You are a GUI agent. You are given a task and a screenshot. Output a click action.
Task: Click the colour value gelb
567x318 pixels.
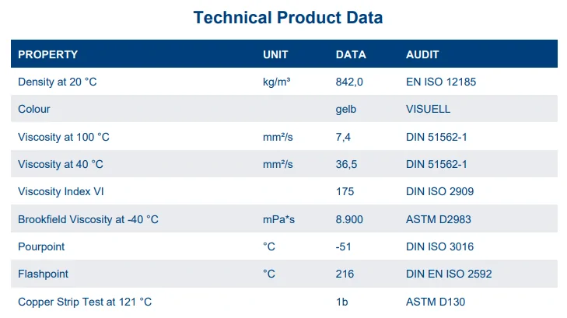345,110
